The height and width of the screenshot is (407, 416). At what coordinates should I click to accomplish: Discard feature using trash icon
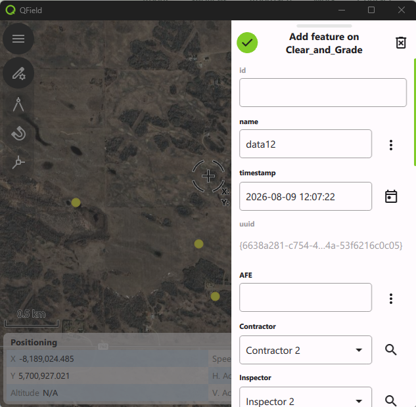401,43
